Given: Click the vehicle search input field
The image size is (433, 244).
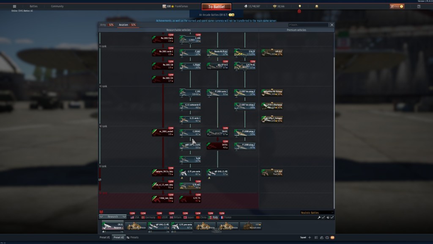Looking at the screenshot, I should coord(308,25).
